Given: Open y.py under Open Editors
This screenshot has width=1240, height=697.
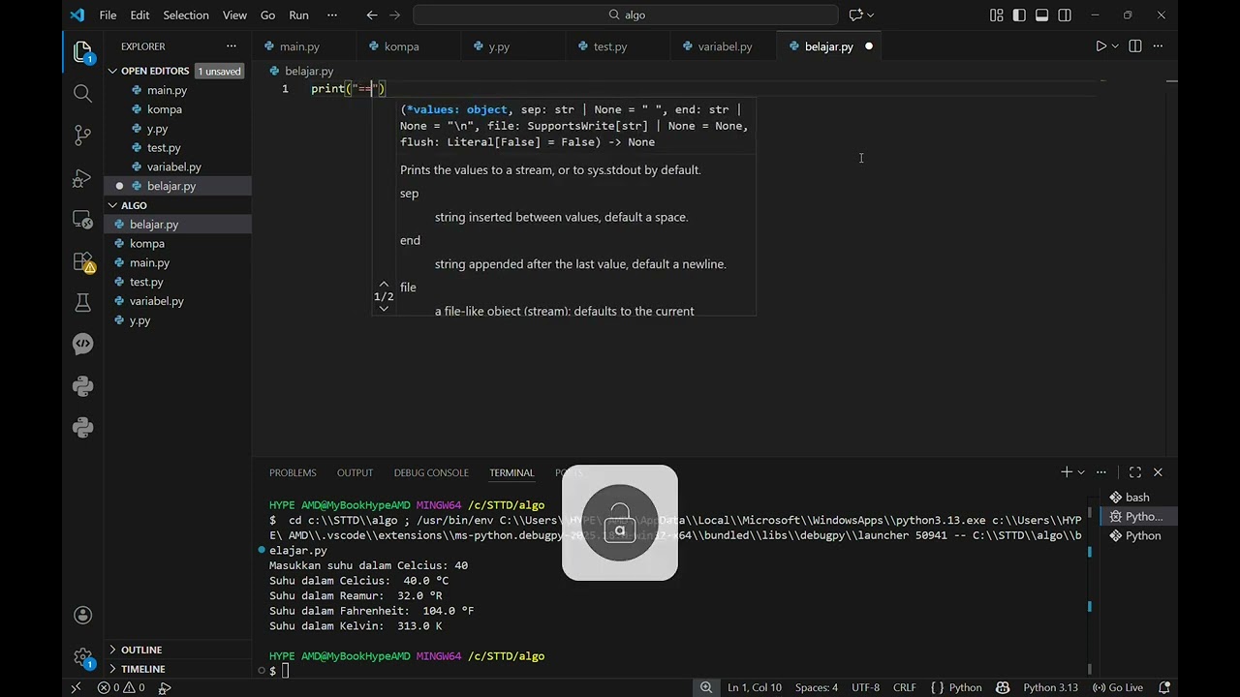Looking at the screenshot, I should (x=157, y=128).
